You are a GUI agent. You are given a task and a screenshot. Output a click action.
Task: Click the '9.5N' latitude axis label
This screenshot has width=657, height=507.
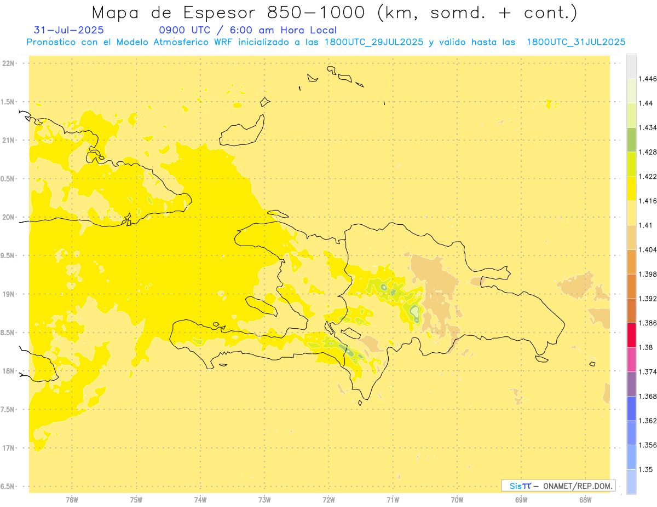tap(8, 256)
